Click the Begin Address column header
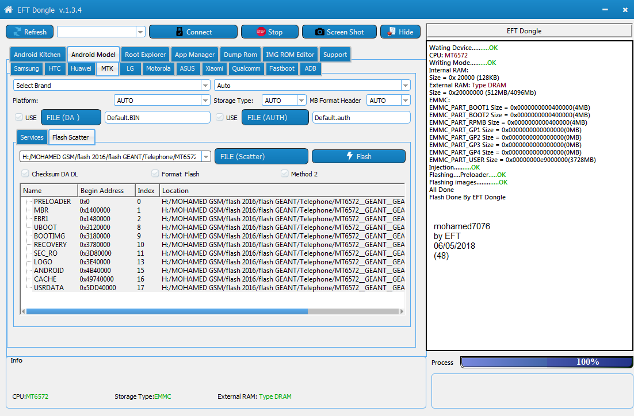Image resolution: width=634 pixels, height=416 pixels. (106, 191)
